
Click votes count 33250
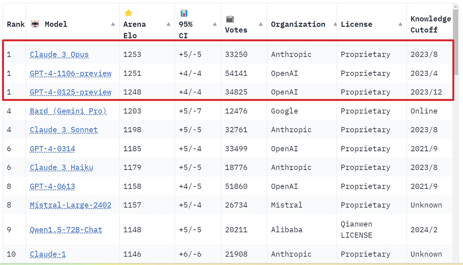click(x=236, y=55)
